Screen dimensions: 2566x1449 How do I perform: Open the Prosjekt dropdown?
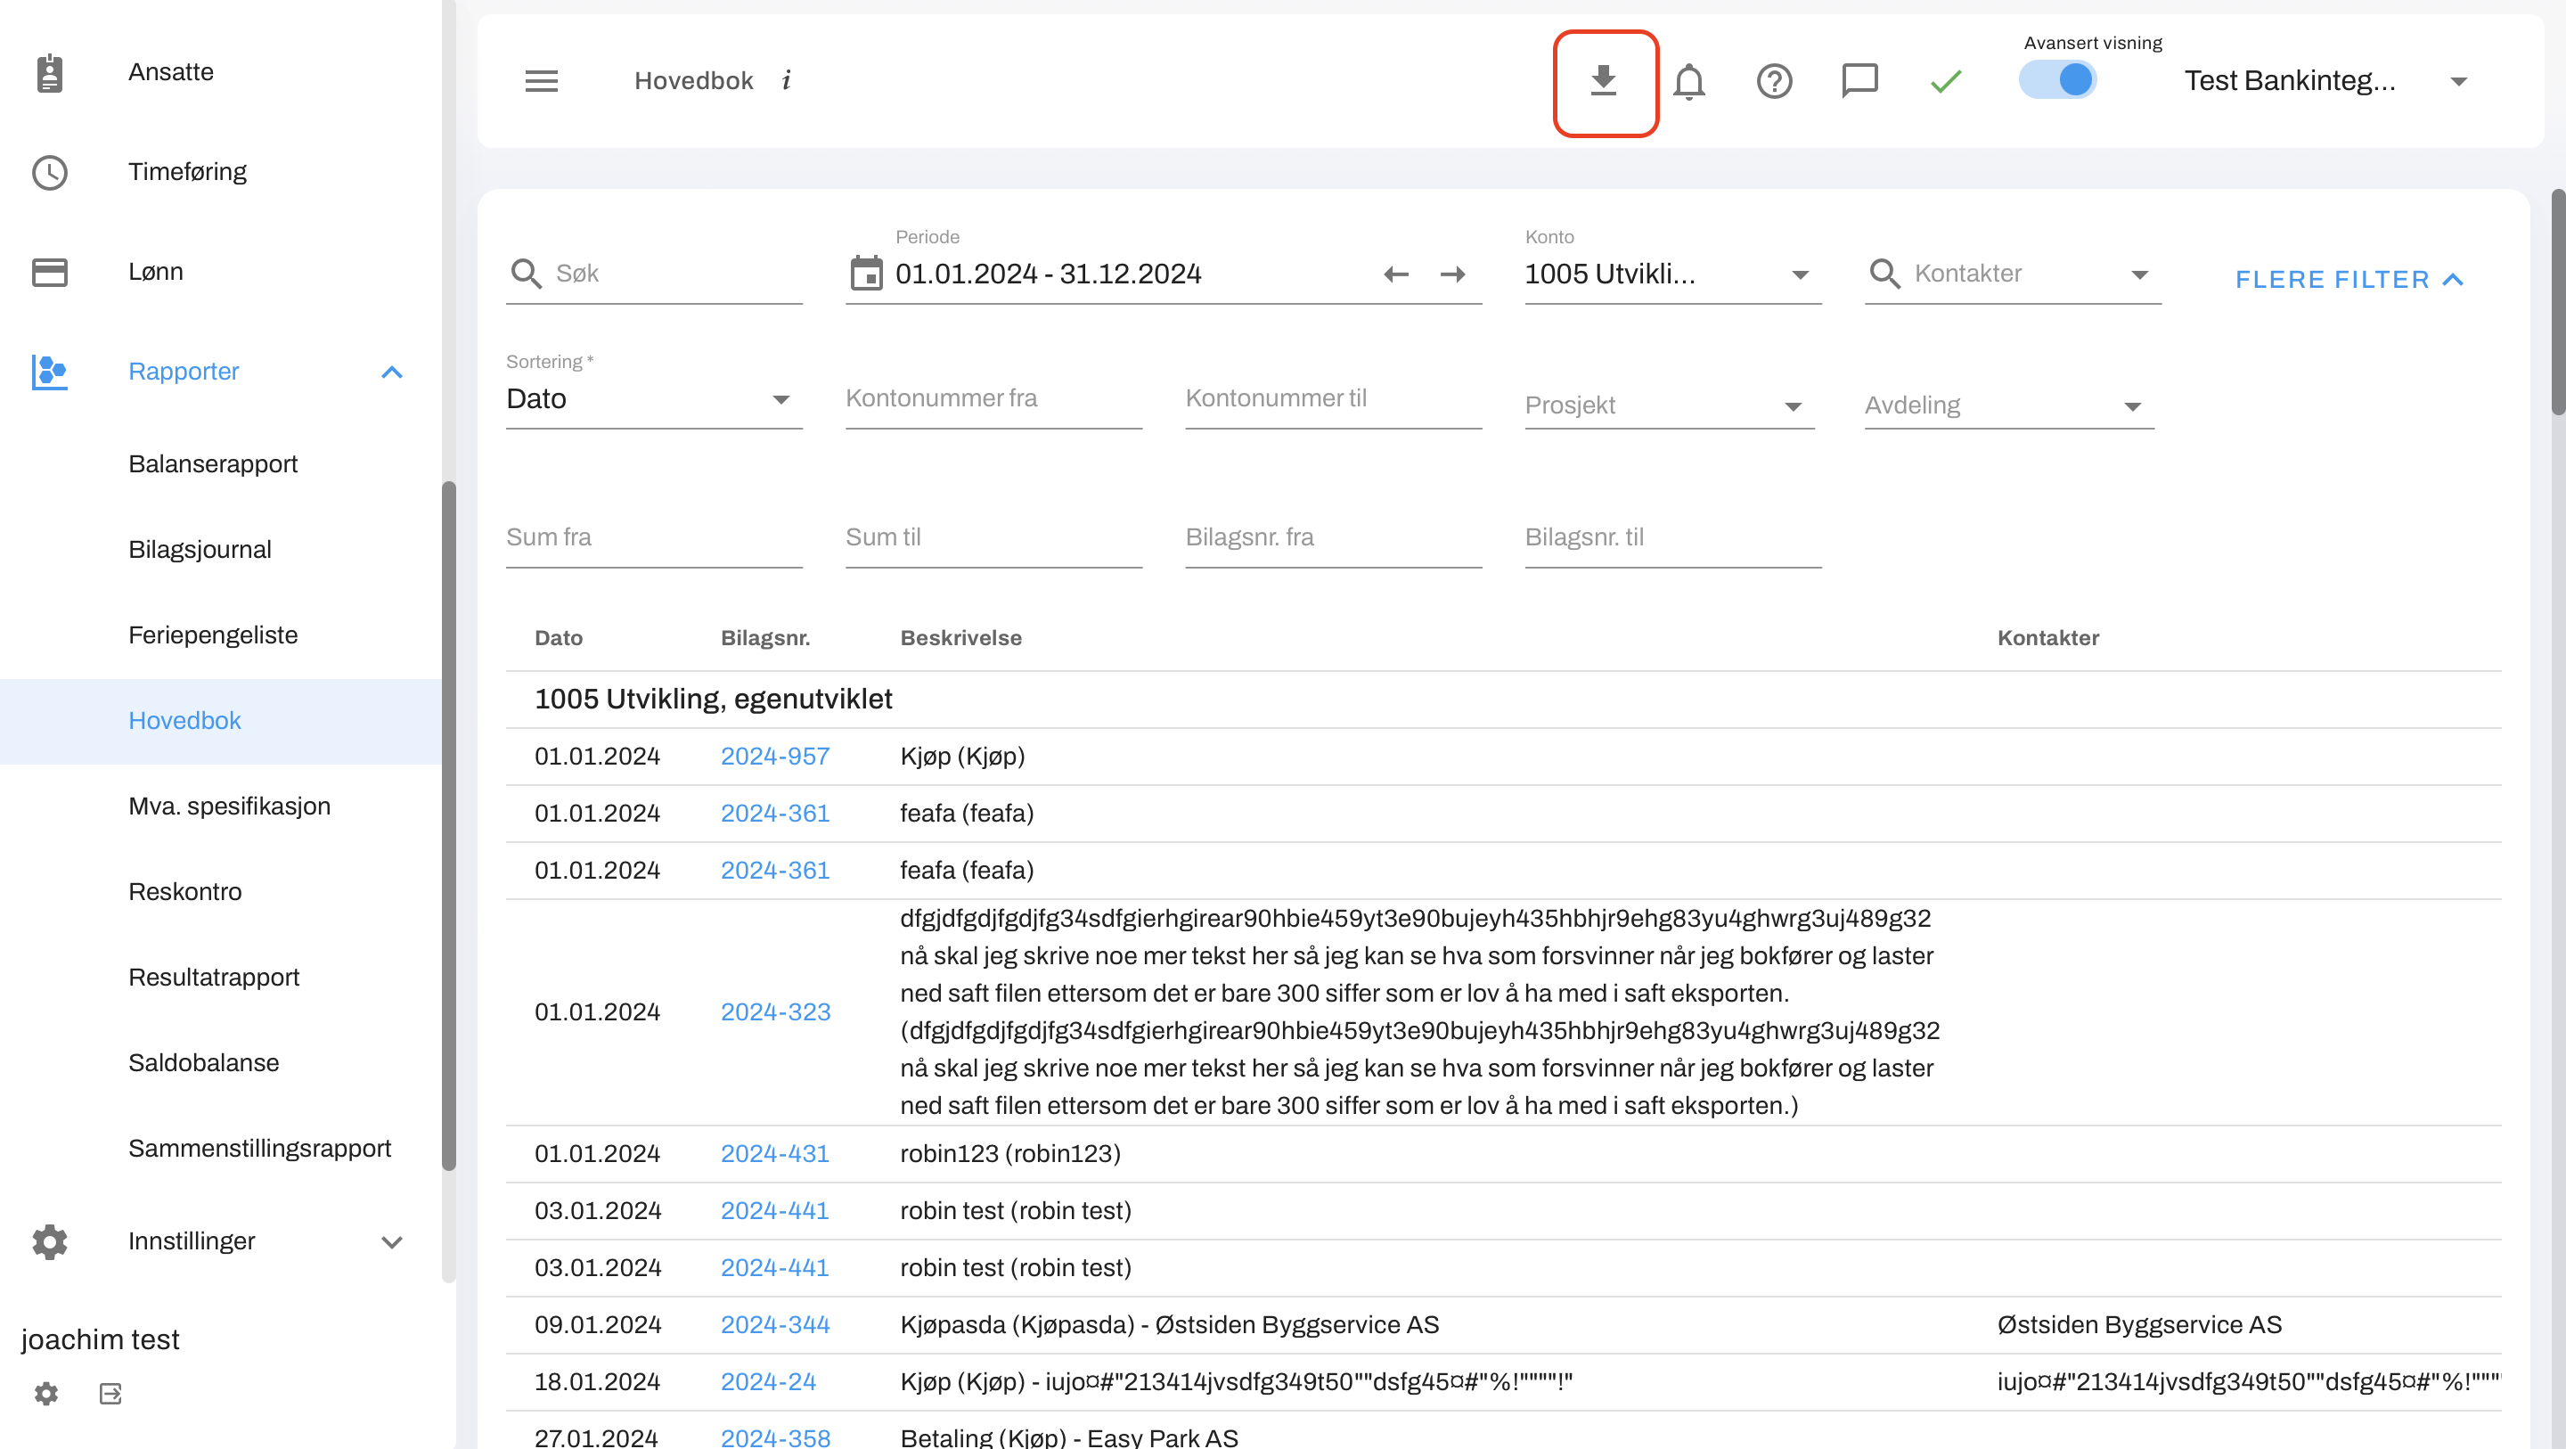[1669, 405]
